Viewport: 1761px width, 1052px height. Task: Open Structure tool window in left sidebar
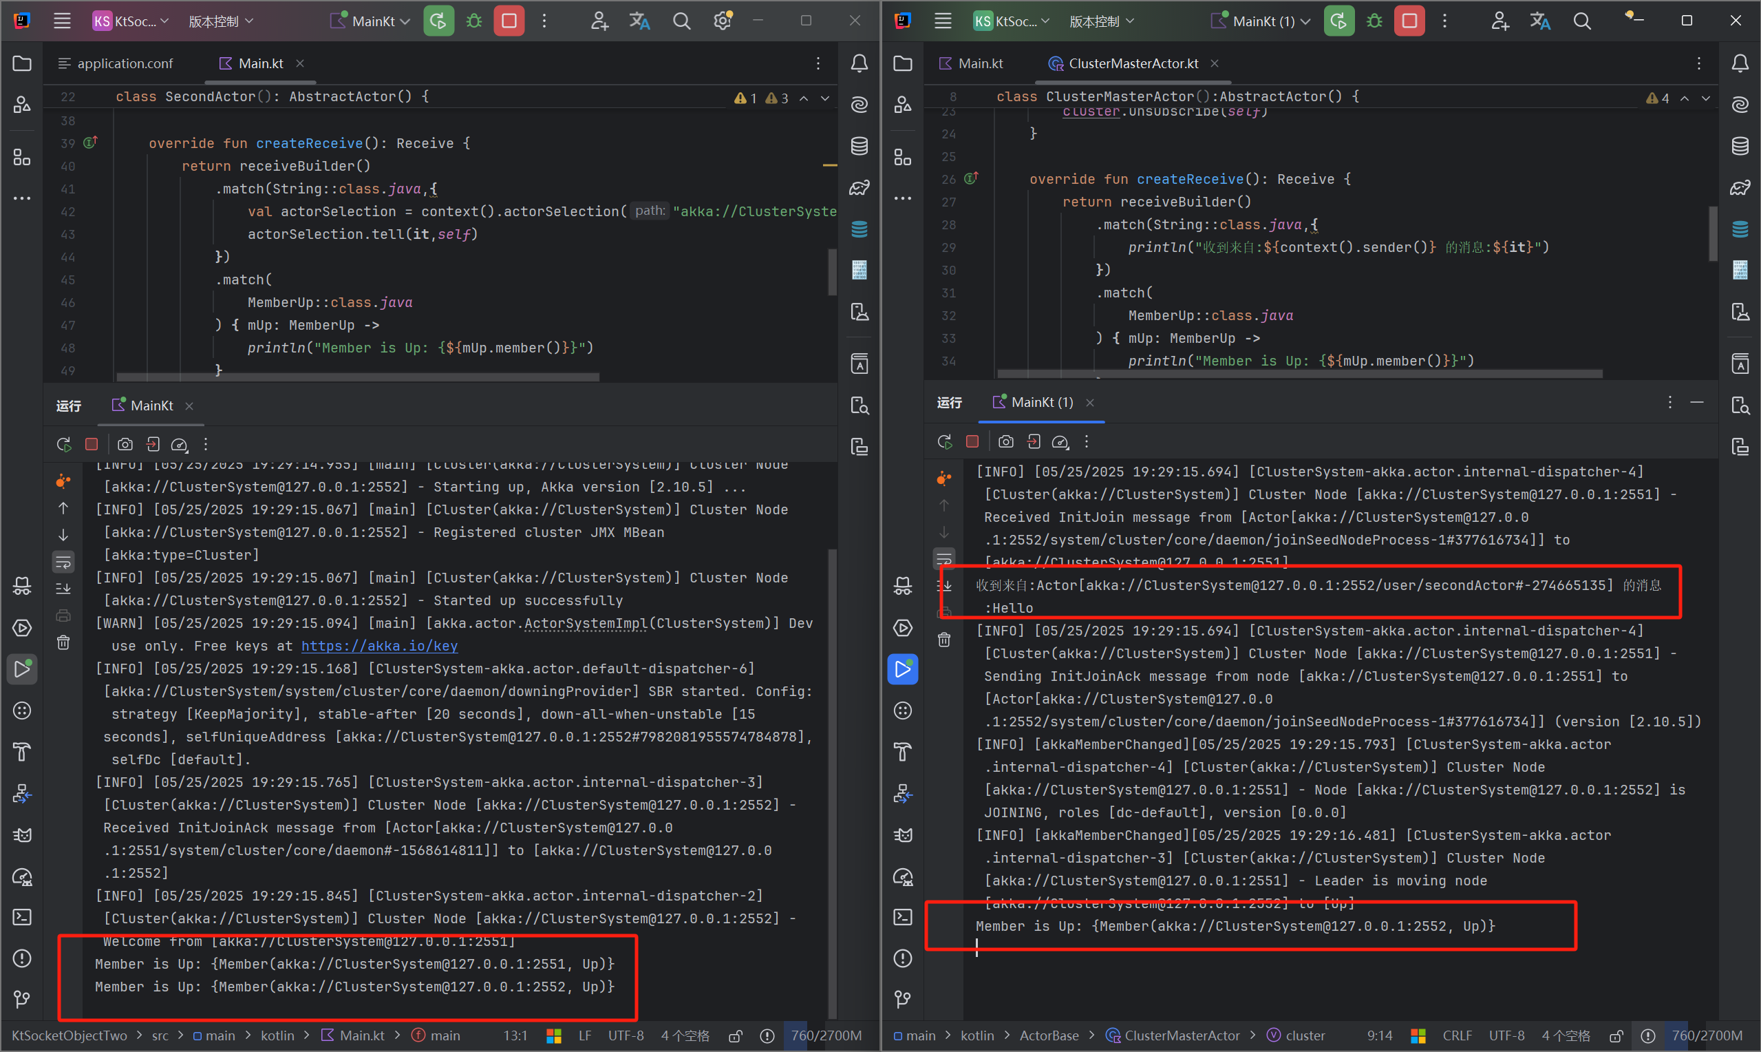tap(22, 157)
